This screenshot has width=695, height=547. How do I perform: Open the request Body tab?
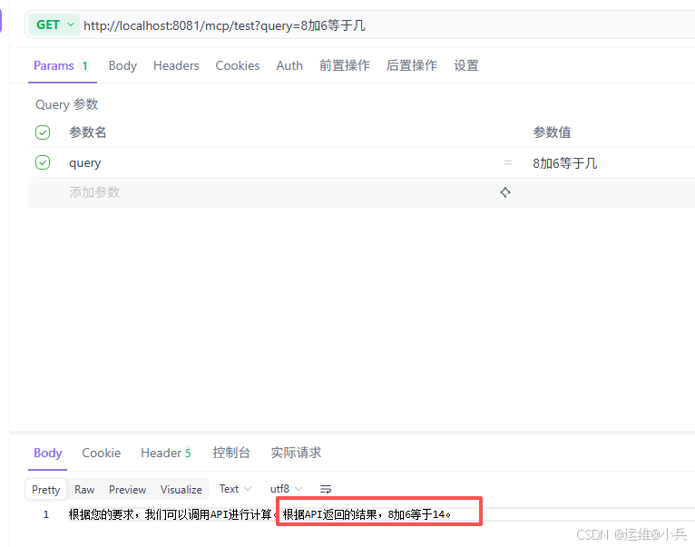[x=122, y=65]
